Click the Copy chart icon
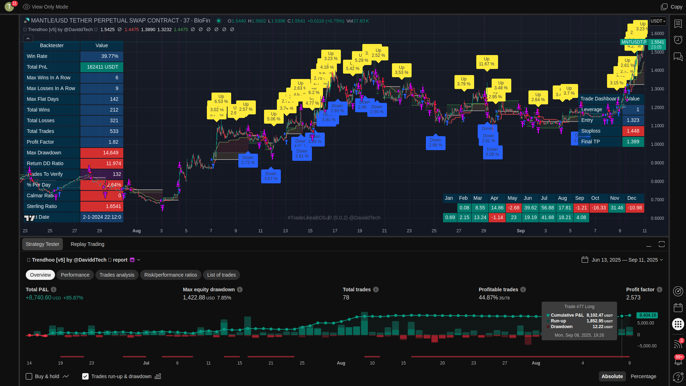 pos(664,7)
